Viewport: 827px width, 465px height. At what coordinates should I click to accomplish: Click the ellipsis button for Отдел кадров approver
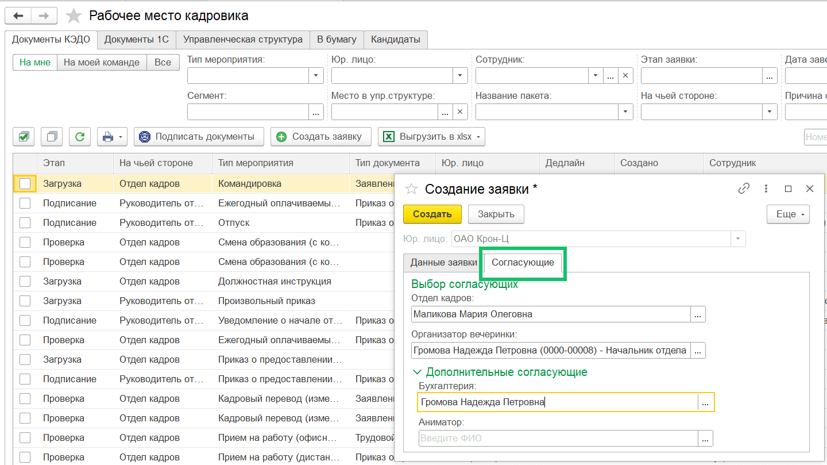pos(698,314)
